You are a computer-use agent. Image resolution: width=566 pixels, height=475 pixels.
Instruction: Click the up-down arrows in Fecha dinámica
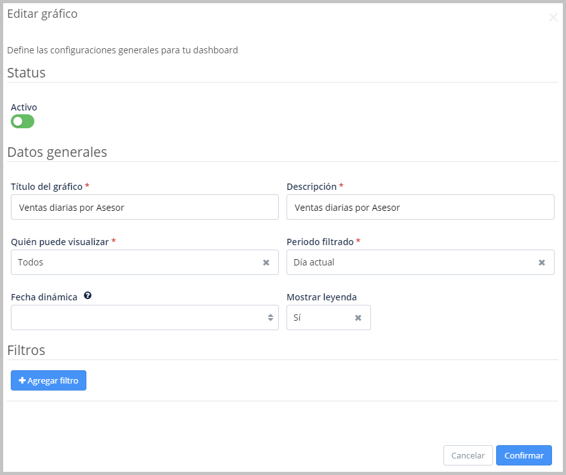pyautogui.click(x=270, y=318)
